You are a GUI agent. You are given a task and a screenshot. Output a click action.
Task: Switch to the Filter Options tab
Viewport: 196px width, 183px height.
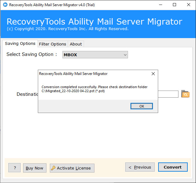[x=53, y=44]
